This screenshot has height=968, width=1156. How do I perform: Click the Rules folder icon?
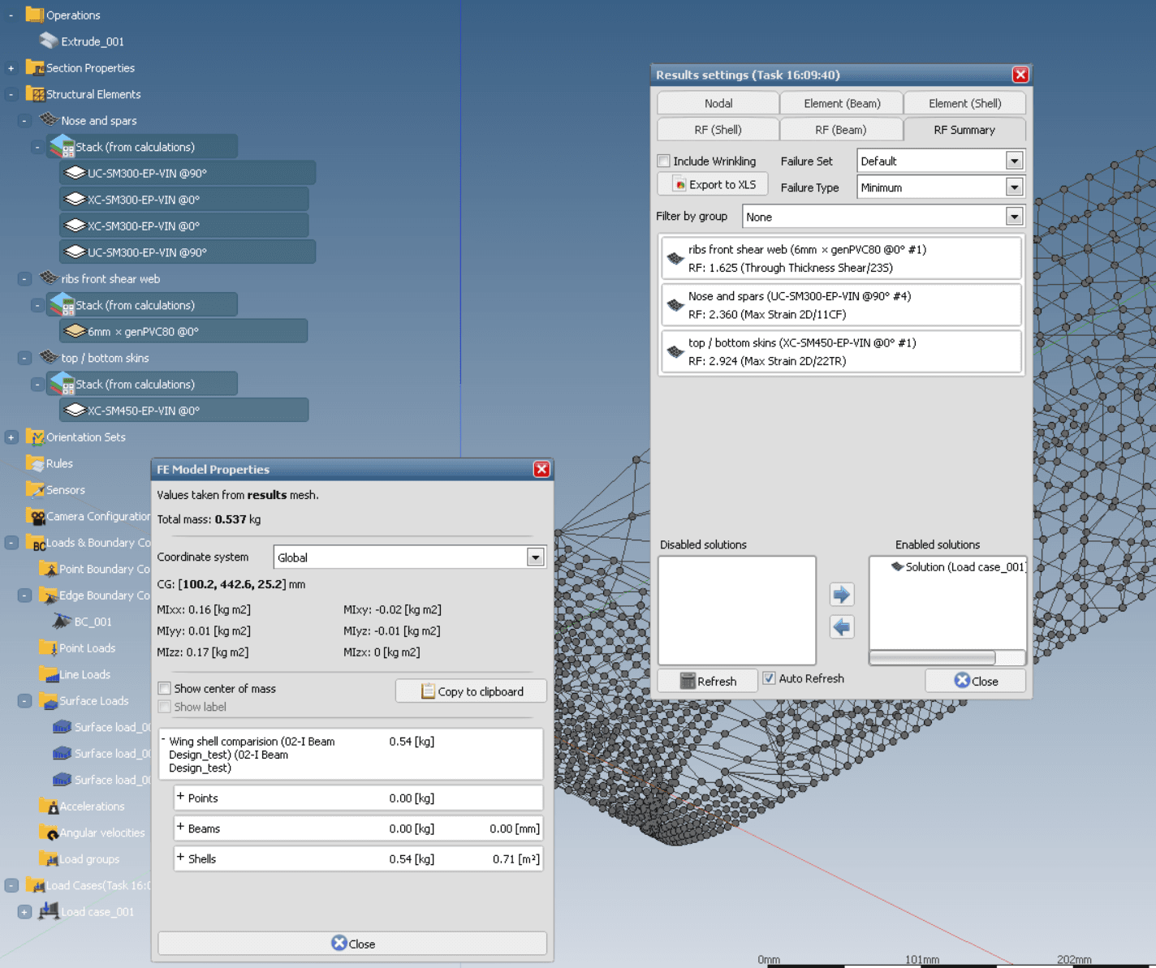click(x=34, y=463)
